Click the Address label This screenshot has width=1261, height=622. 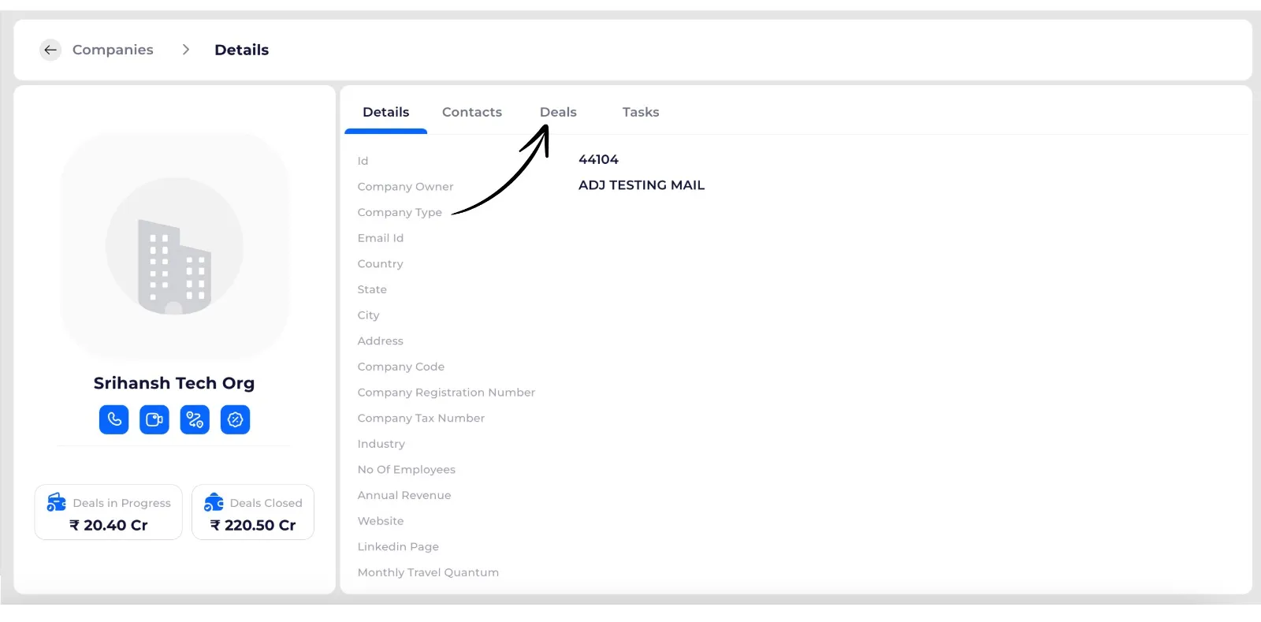(380, 341)
